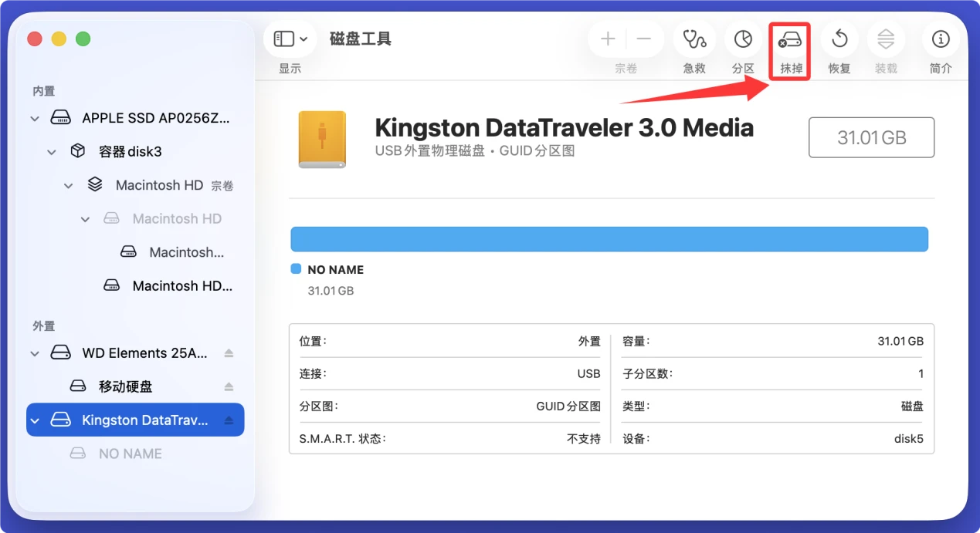Click the 位置 value 外置

(x=589, y=341)
